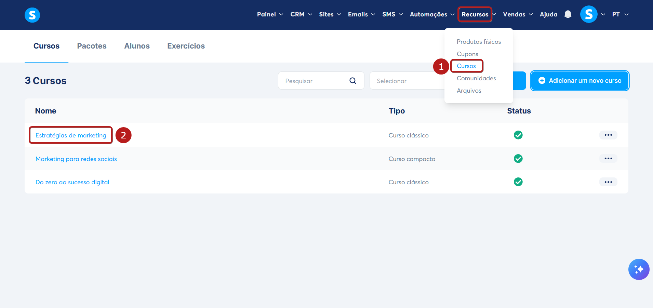The image size is (653, 308).
Task: Click 'Curso clássico' in Do zero ao sucesso row
Action: coord(409,182)
